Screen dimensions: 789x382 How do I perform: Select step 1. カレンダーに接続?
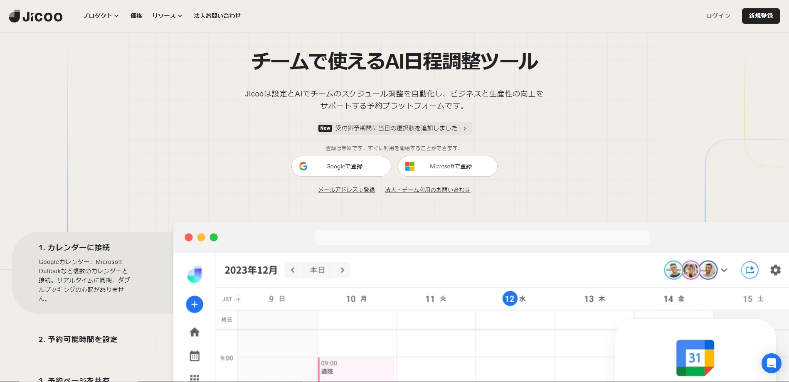point(93,273)
